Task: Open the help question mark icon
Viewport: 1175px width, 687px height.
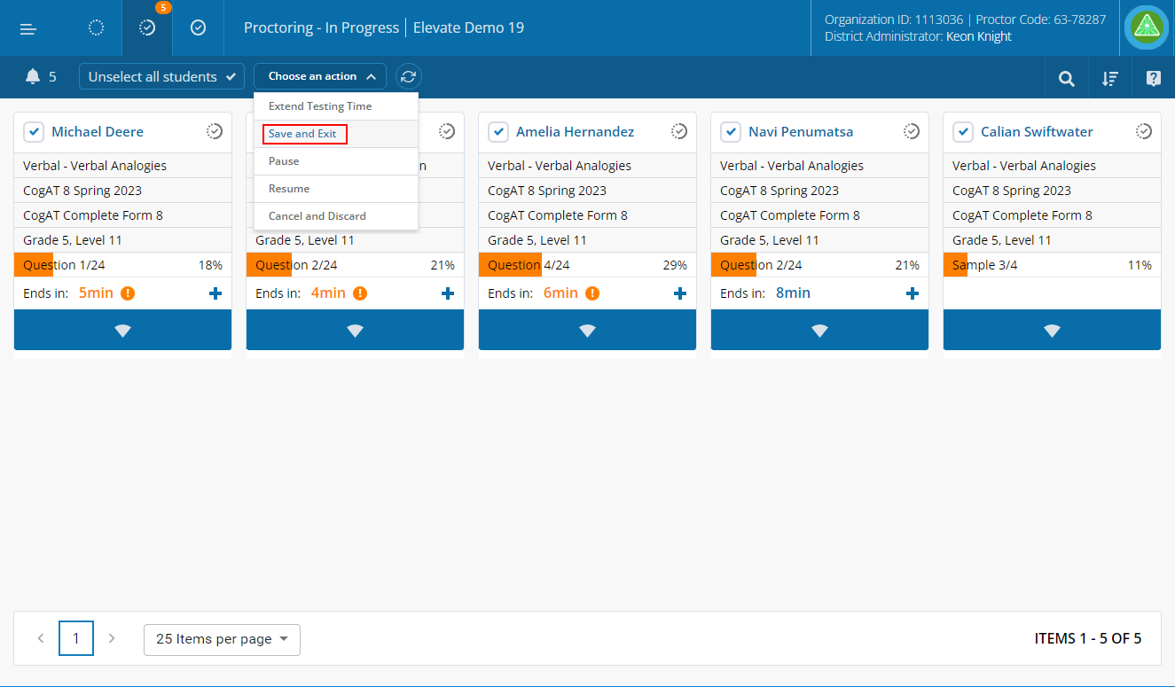Action: tap(1153, 78)
